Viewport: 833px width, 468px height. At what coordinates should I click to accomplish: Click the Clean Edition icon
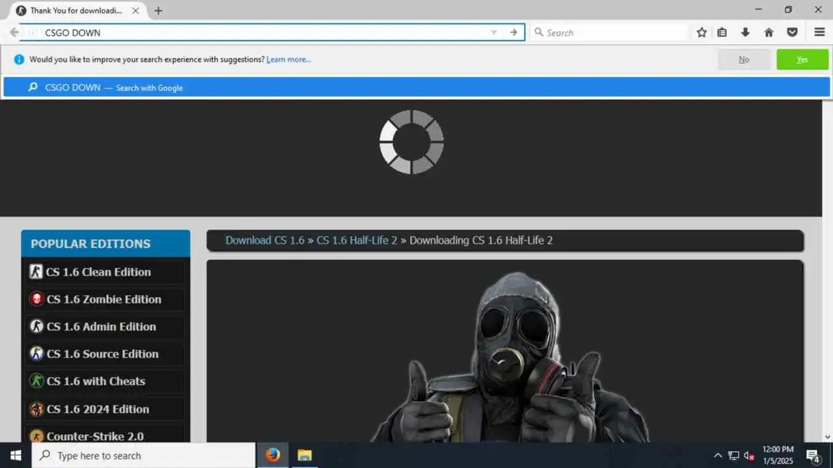click(36, 272)
